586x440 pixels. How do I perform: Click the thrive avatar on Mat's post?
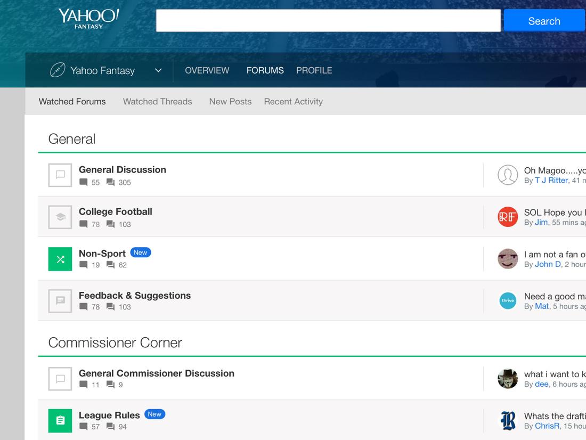click(x=507, y=300)
